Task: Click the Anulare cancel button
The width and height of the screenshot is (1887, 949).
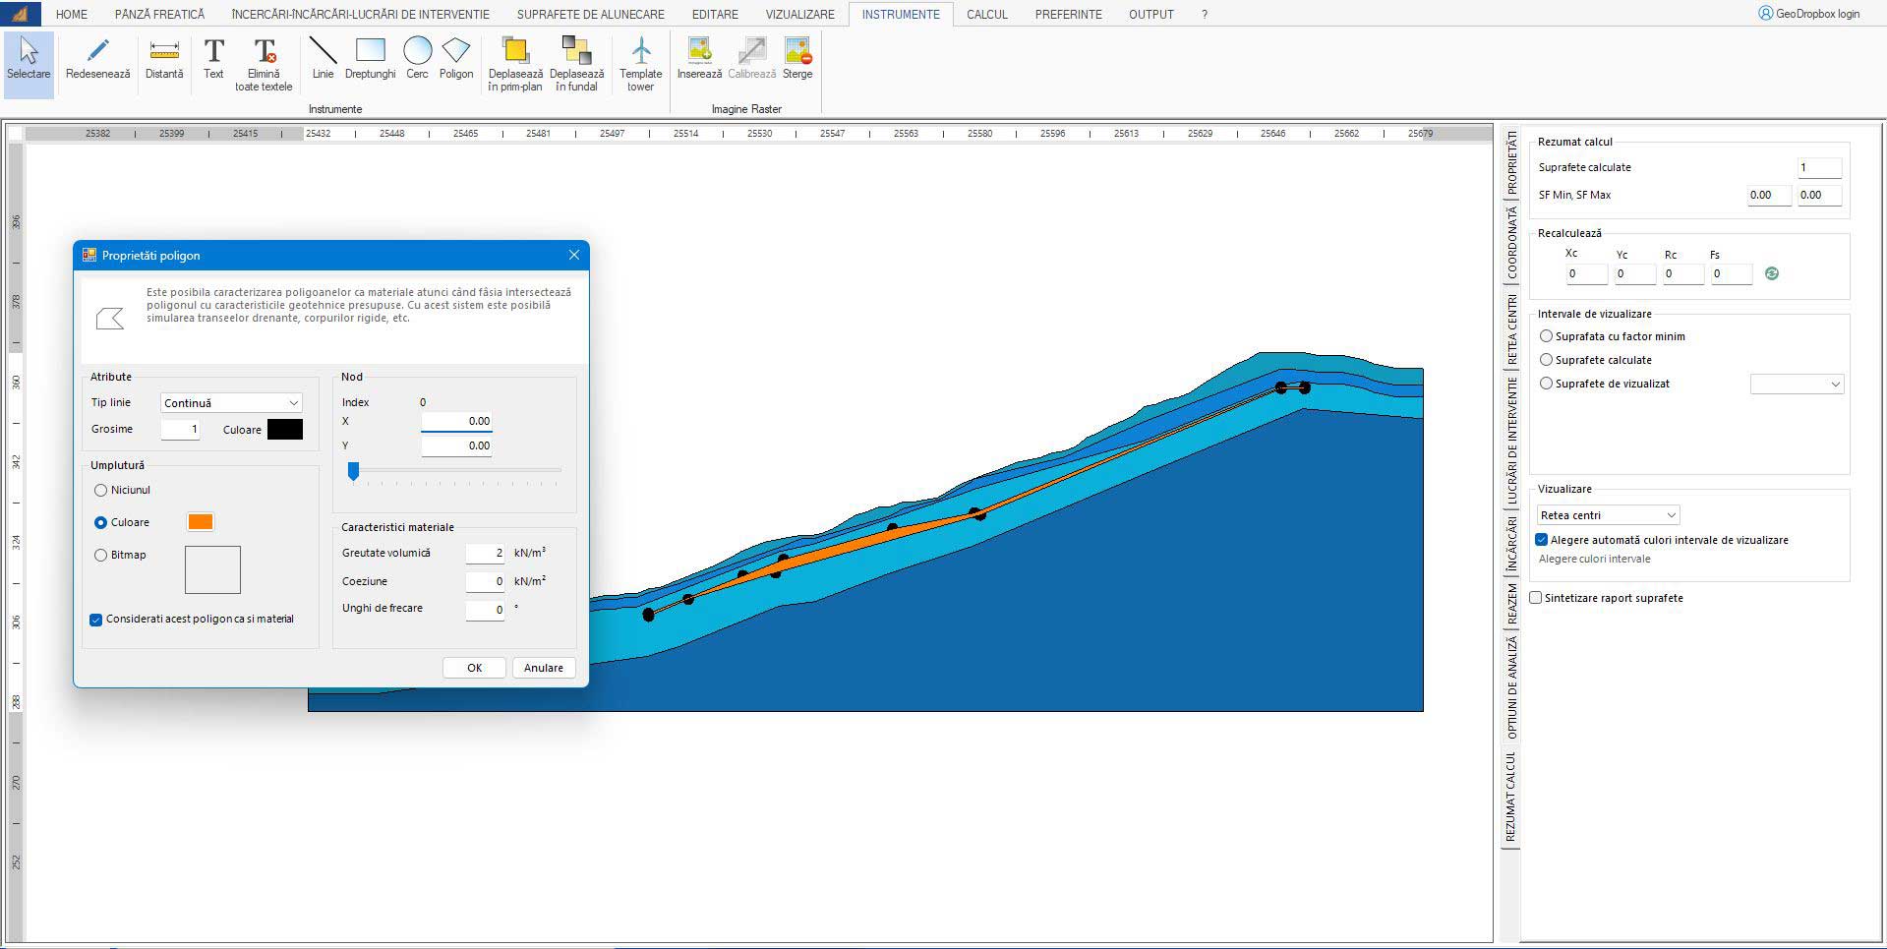Action: 543,668
